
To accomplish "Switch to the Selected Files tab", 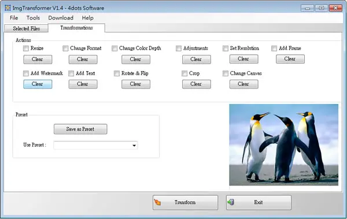I will pos(27,28).
